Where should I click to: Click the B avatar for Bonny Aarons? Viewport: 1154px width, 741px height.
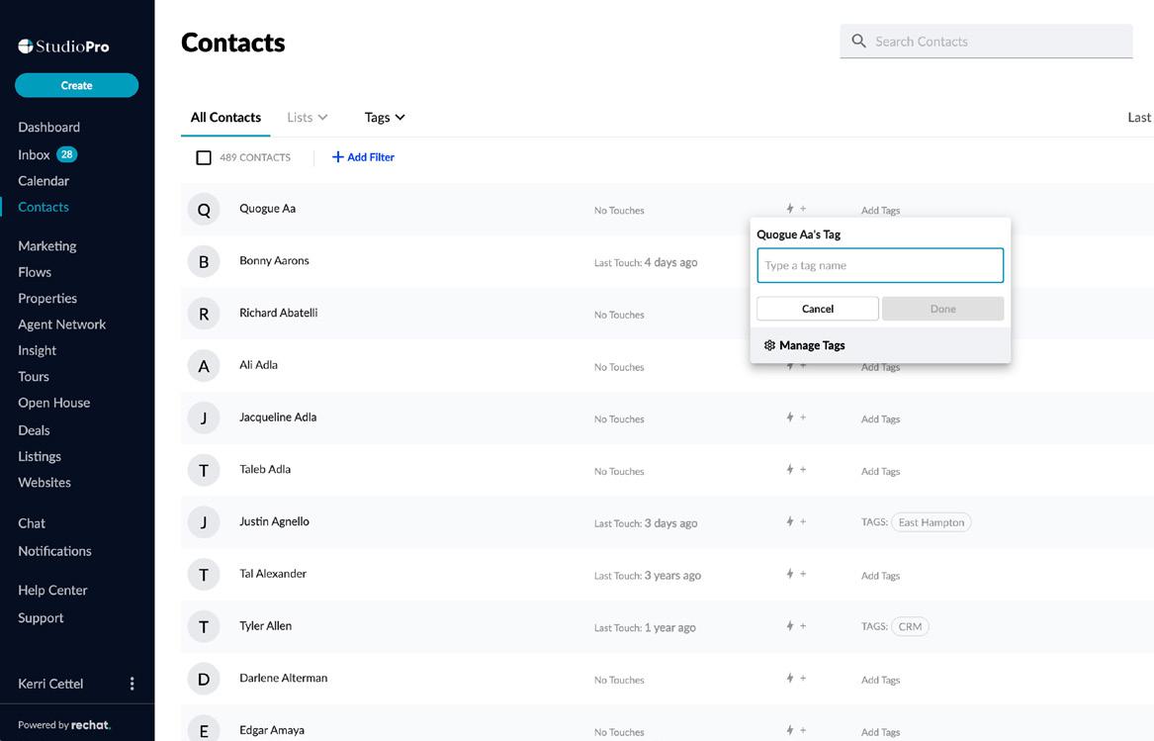(204, 261)
